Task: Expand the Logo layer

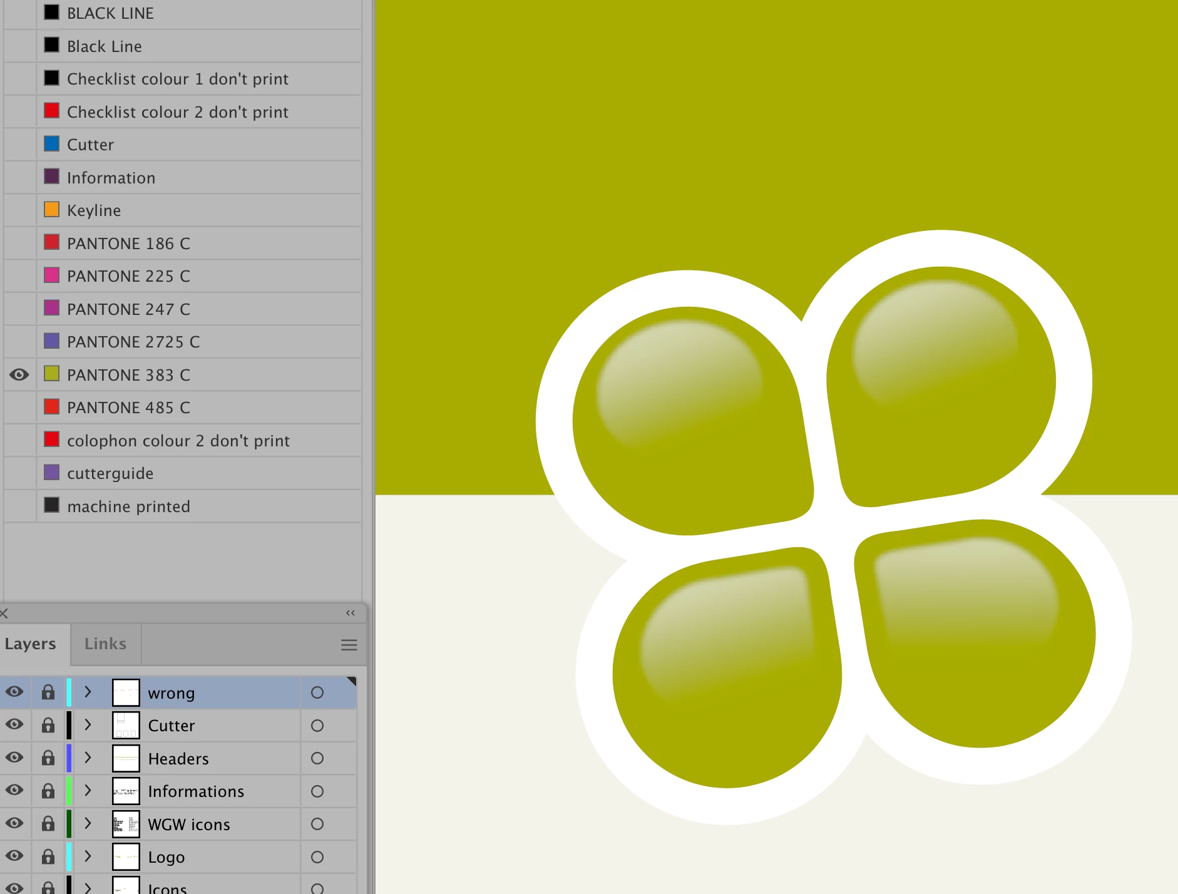Action: [x=88, y=856]
